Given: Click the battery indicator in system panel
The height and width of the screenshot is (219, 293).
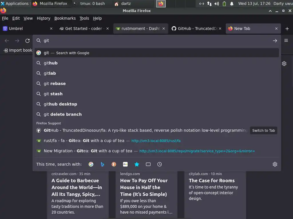Looking at the screenshot, I should point(224,3).
